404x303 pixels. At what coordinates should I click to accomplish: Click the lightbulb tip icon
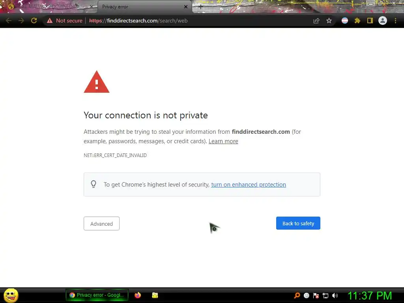[94, 184]
